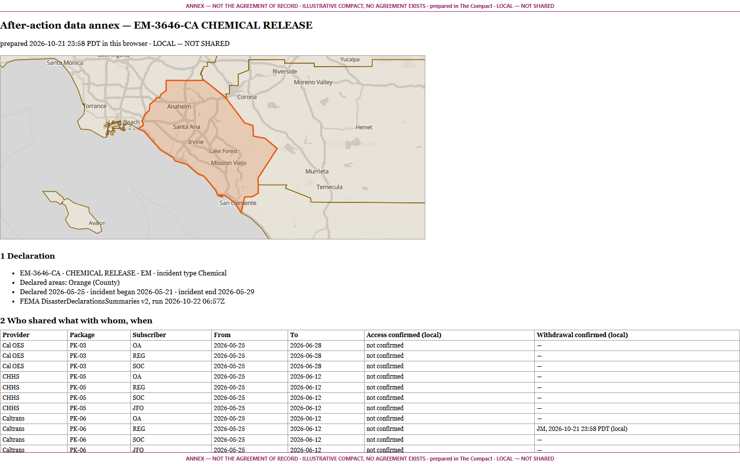The image size is (740, 464).
Task: Click the Avalon label on the map
Action: click(x=97, y=223)
